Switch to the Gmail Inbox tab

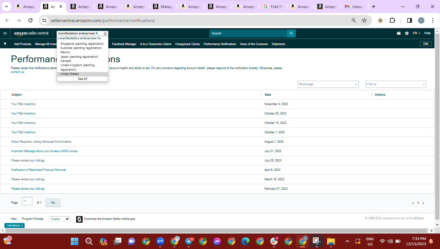(355, 6)
